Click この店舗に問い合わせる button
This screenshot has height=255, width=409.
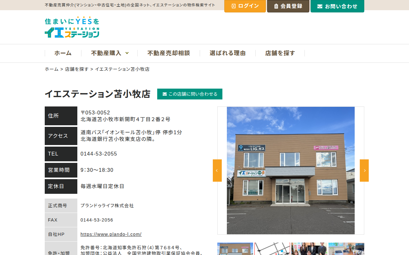point(190,94)
